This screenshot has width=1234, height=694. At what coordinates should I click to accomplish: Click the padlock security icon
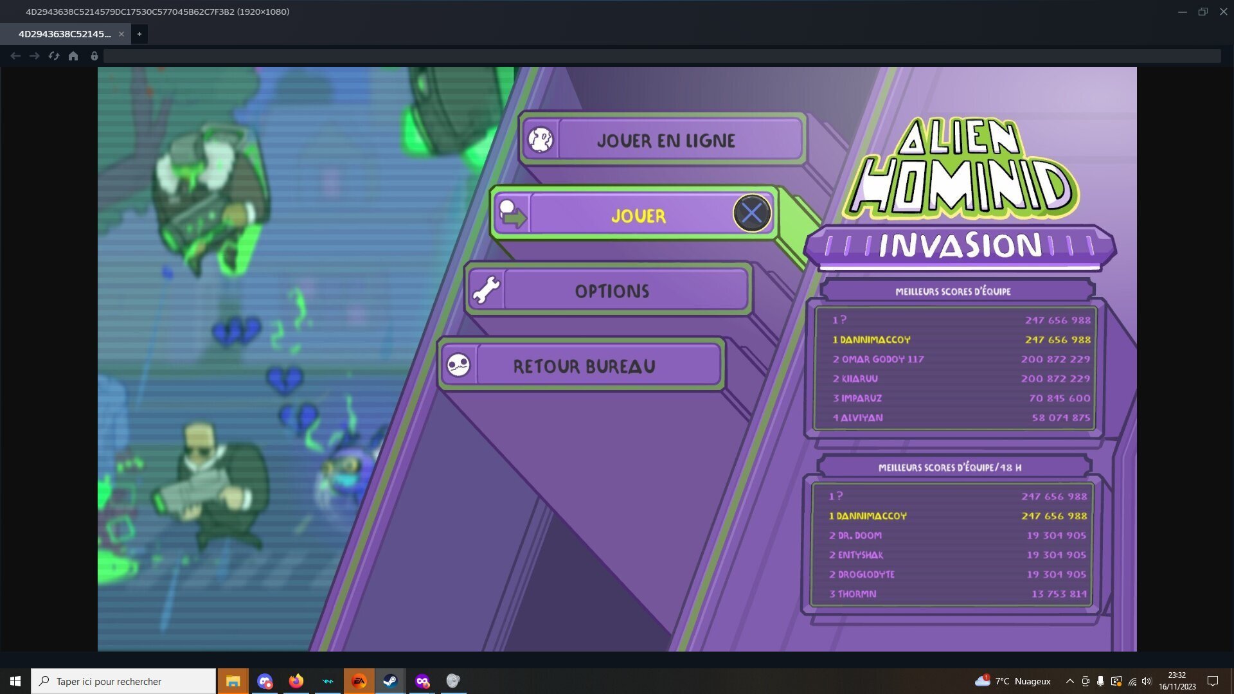click(x=94, y=56)
